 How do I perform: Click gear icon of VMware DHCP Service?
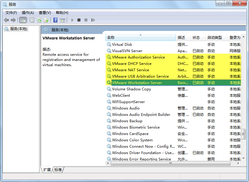[109, 63]
